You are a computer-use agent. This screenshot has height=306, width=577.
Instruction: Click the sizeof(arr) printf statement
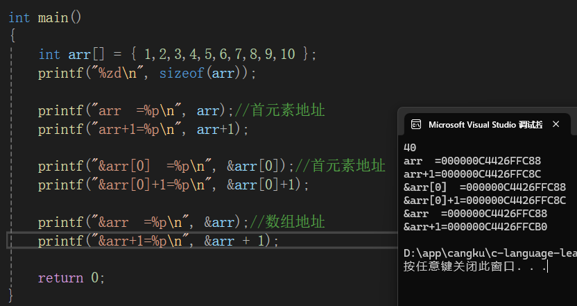pos(147,73)
